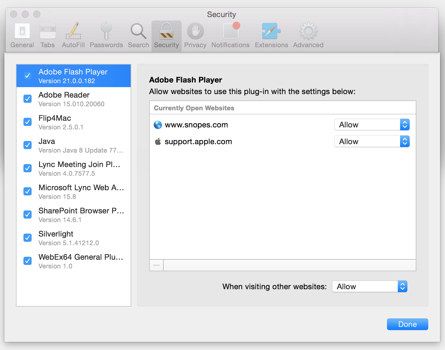Open the Notifications pane
Screen dimensions: 445x350
click(x=230, y=36)
